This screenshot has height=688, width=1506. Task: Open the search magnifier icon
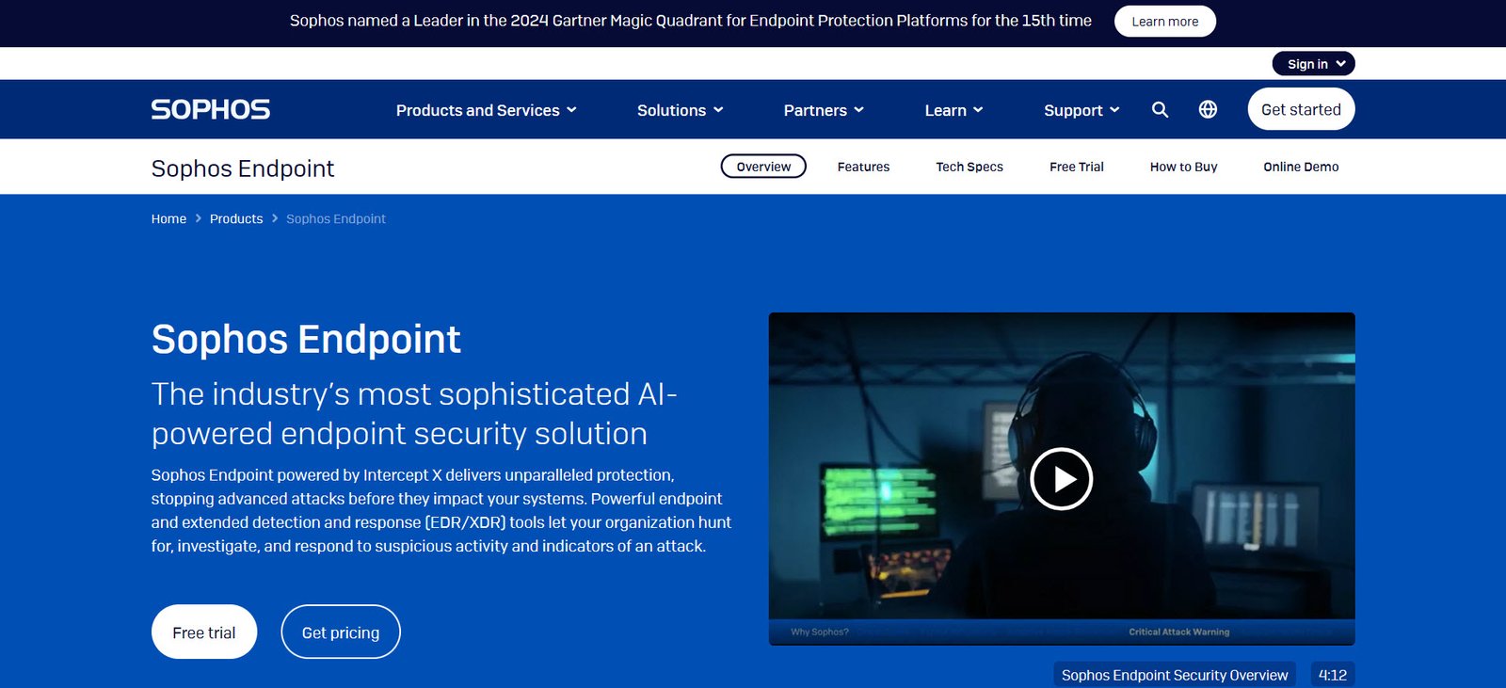pyautogui.click(x=1160, y=109)
